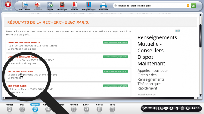Click the vertical scrollbar up arrow
This screenshot has height=114, width=204.
tap(201, 15)
